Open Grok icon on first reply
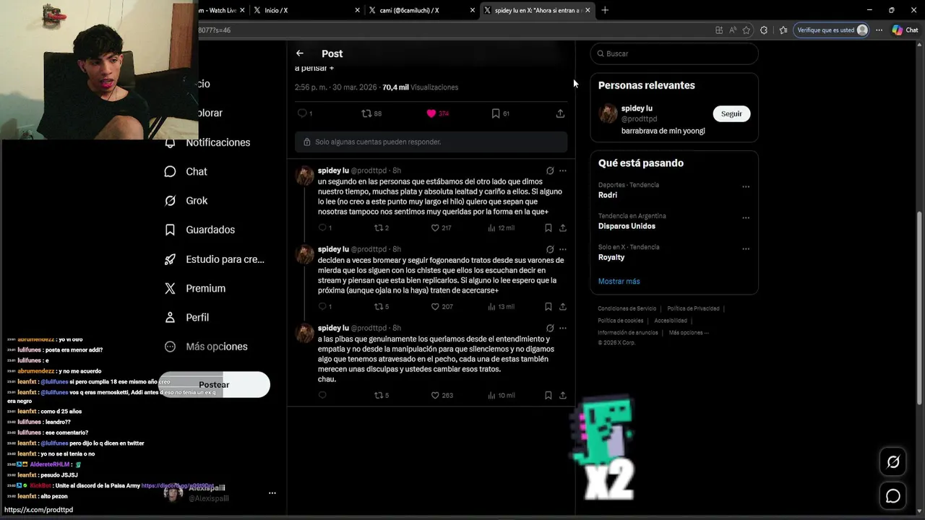This screenshot has width=925, height=520. pos(550,170)
